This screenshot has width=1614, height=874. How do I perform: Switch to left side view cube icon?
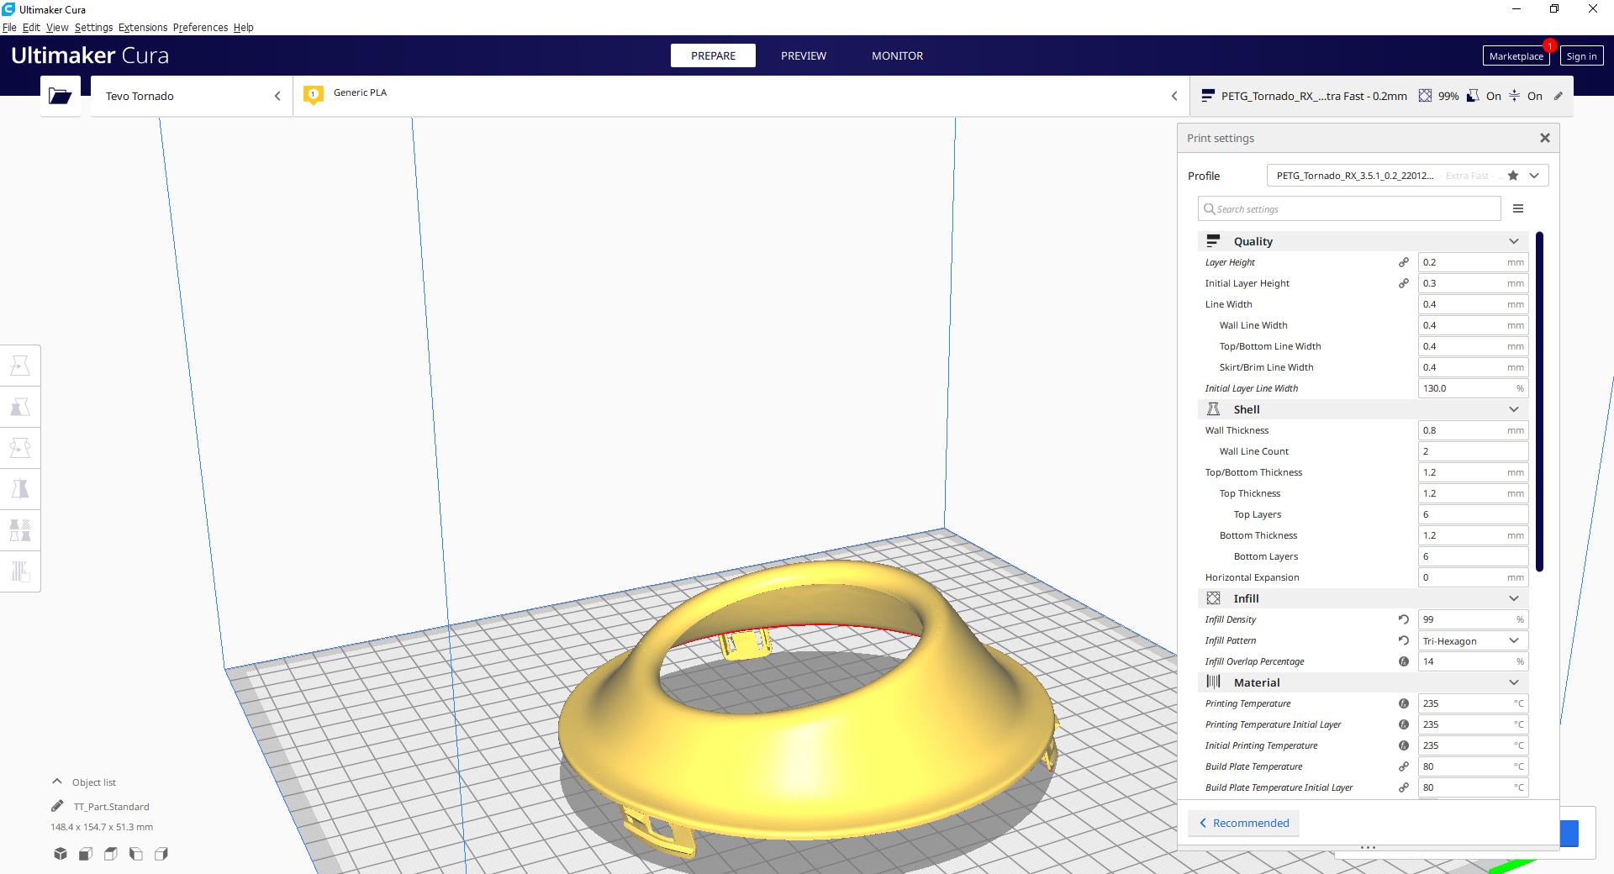pos(136,854)
